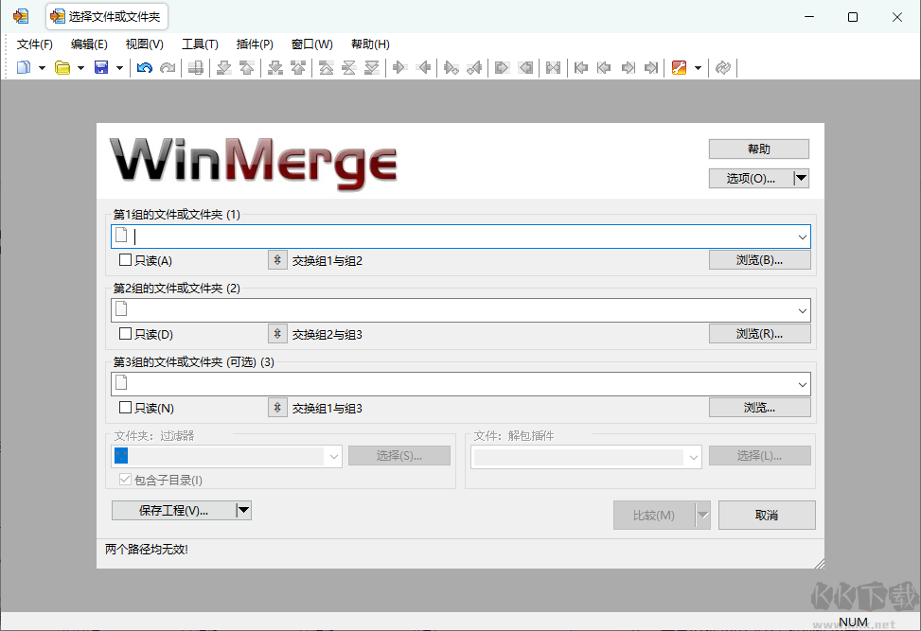The height and width of the screenshot is (631, 921).
Task: Toggle the 包含子目录(I) checkbox
Action: click(x=125, y=480)
